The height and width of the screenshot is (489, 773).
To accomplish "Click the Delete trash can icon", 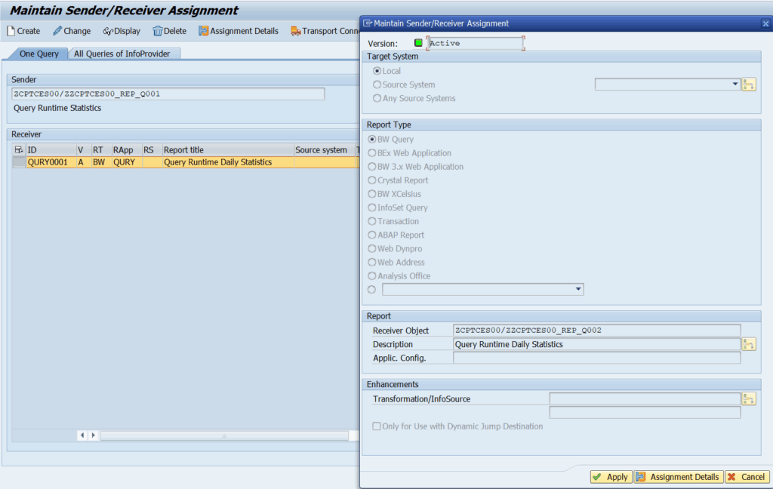I will tap(158, 31).
